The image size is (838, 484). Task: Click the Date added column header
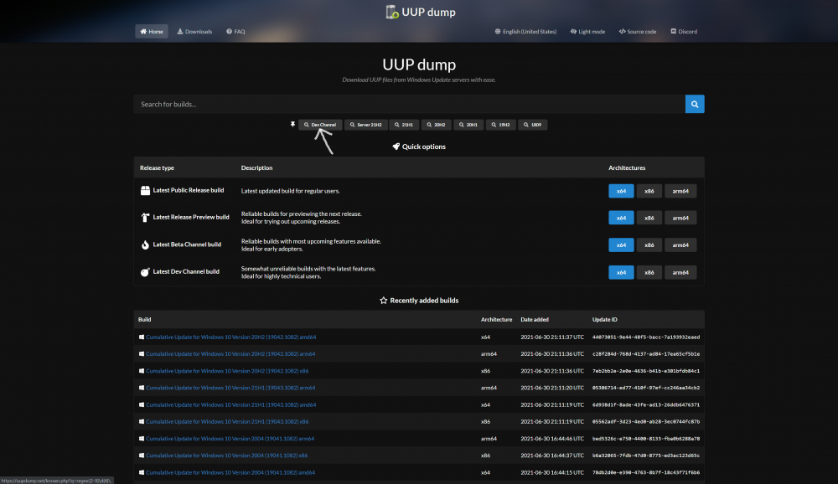pyautogui.click(x=535, y=320)
